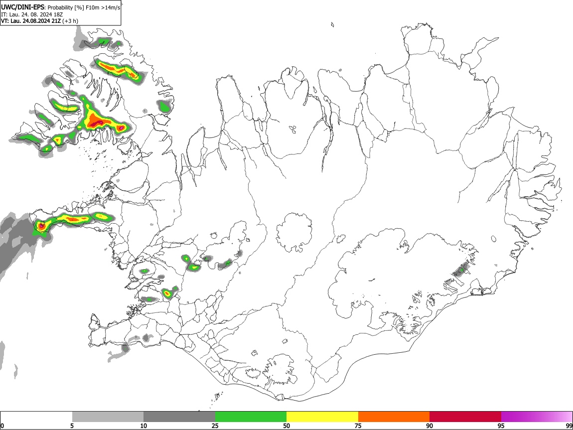
Task: Click the legend value '10'
Action: pos(143,426)
